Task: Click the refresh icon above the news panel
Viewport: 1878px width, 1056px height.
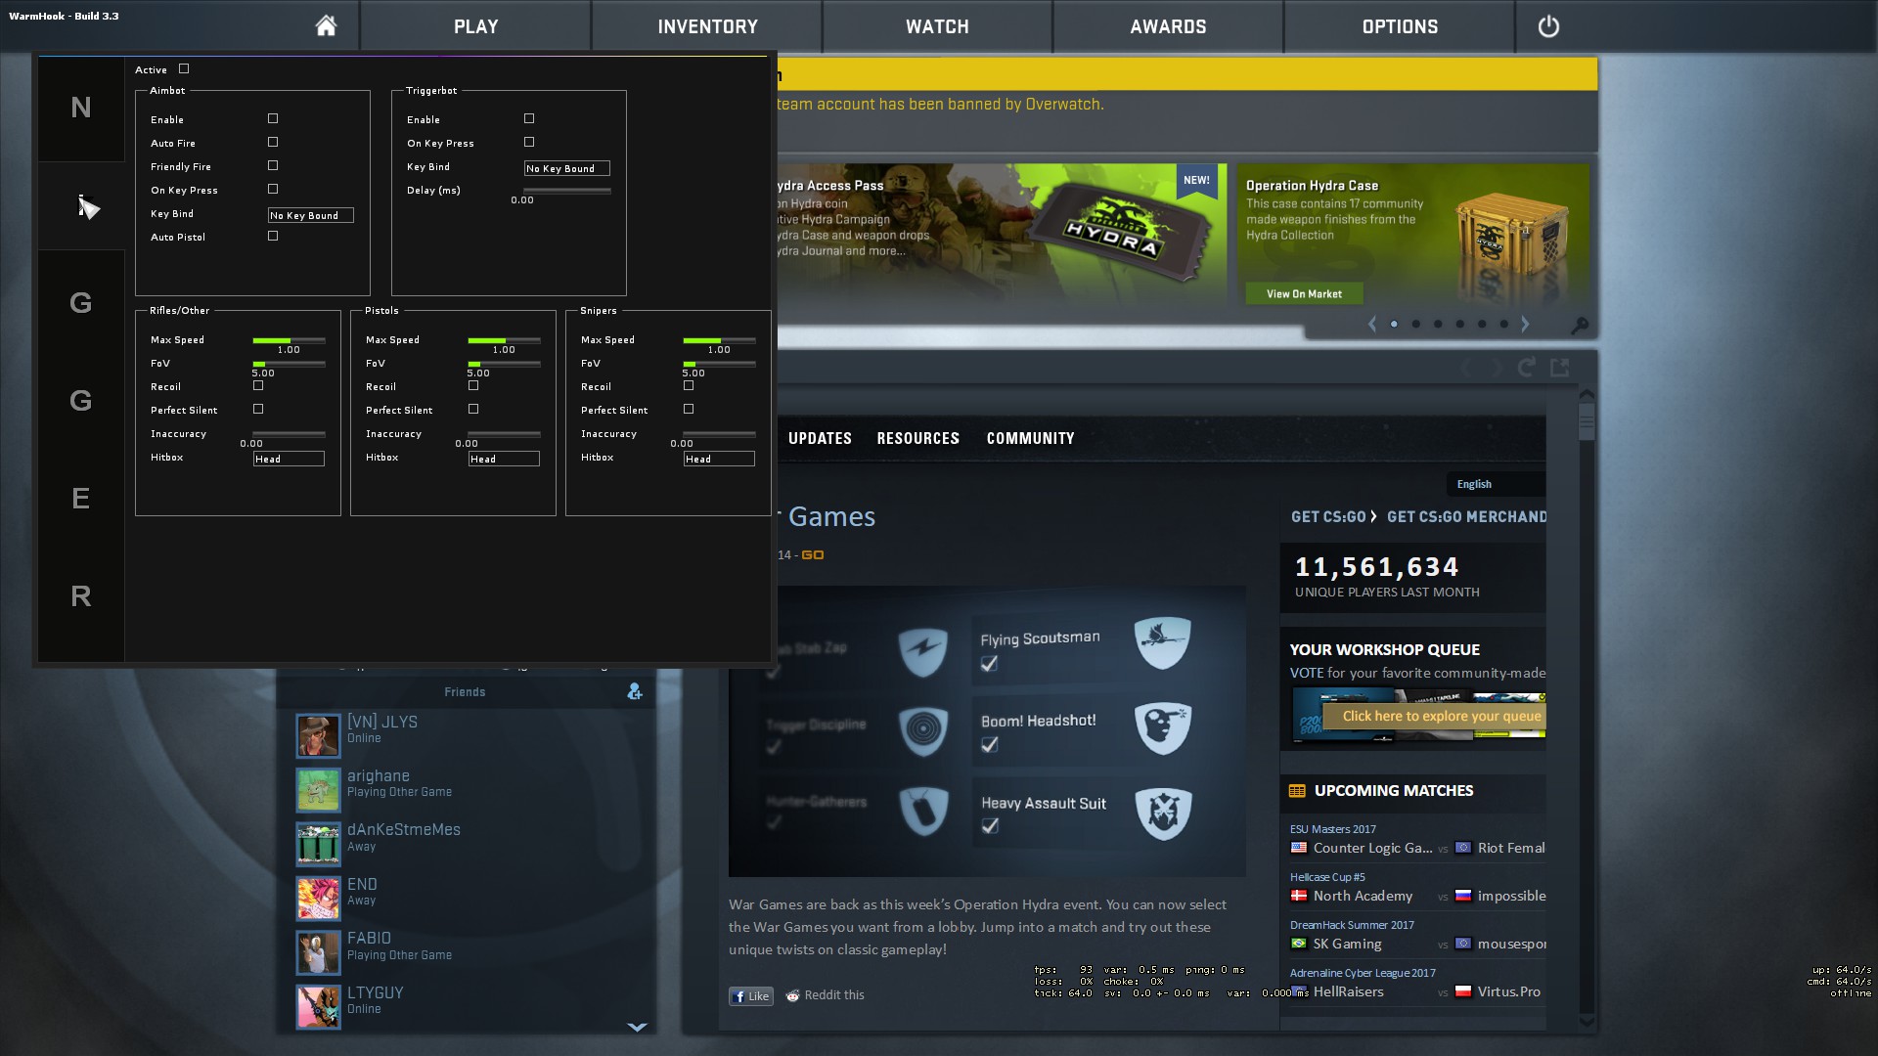Action: tap(1526, 368)
